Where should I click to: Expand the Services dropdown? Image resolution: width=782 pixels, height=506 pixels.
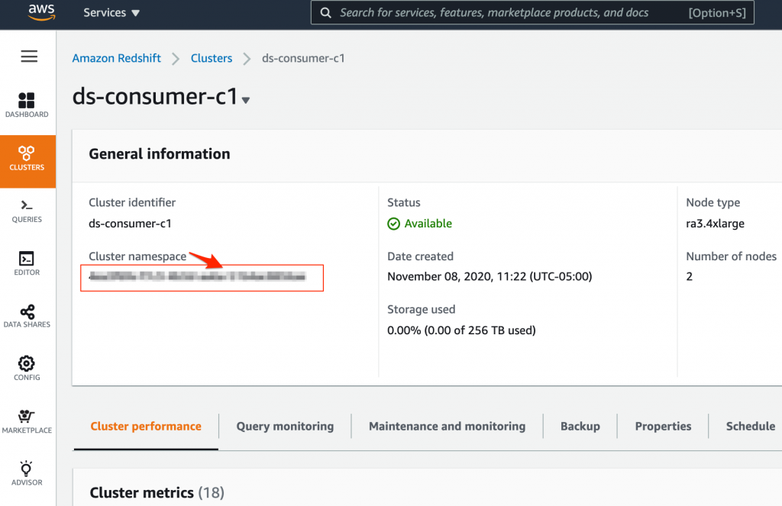point(111,13)
